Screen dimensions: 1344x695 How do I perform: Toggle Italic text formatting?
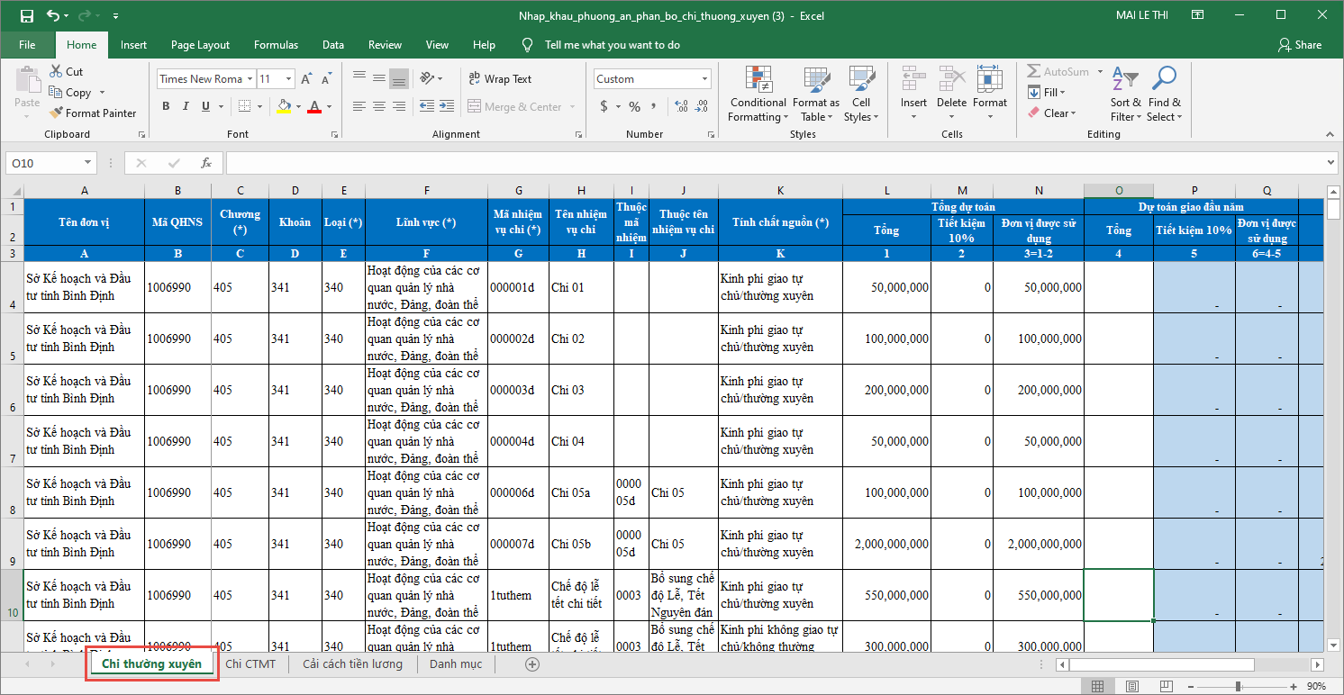pyautogui.click(x=186, y=106)
